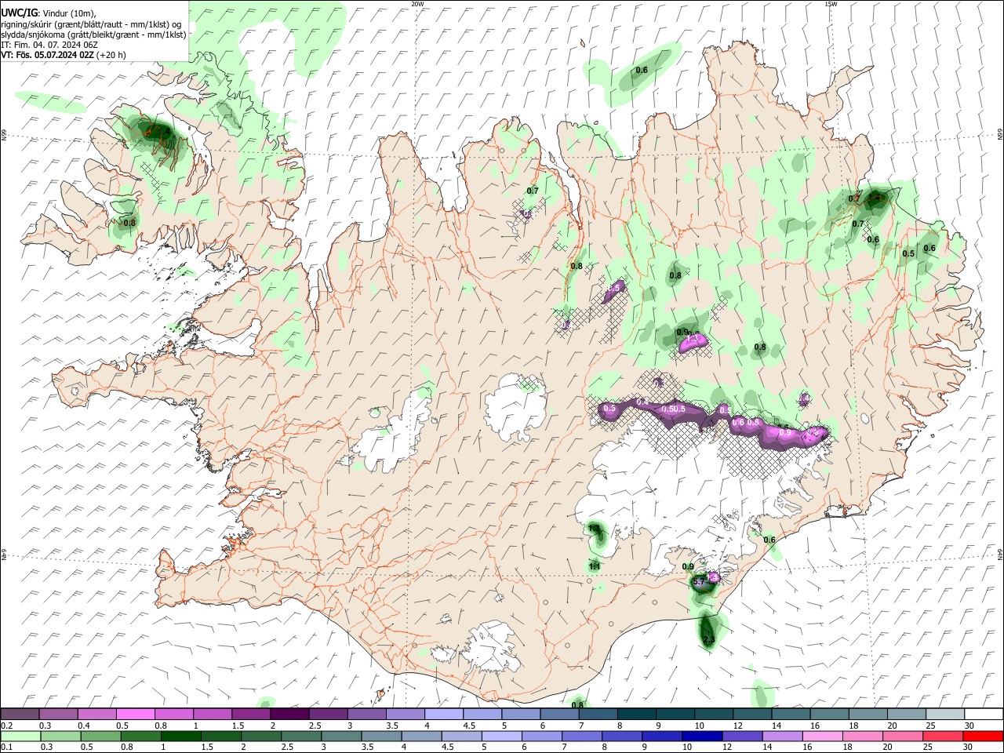This screenshot has height=753, width=1004.
Task: Click the darkest green rain swatch at 1
Action: (x=180, y=737)
